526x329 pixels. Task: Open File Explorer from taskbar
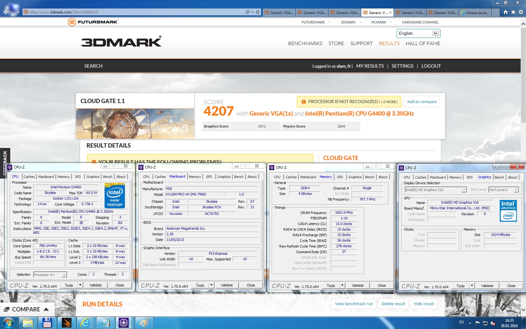(x=28, y=323)
